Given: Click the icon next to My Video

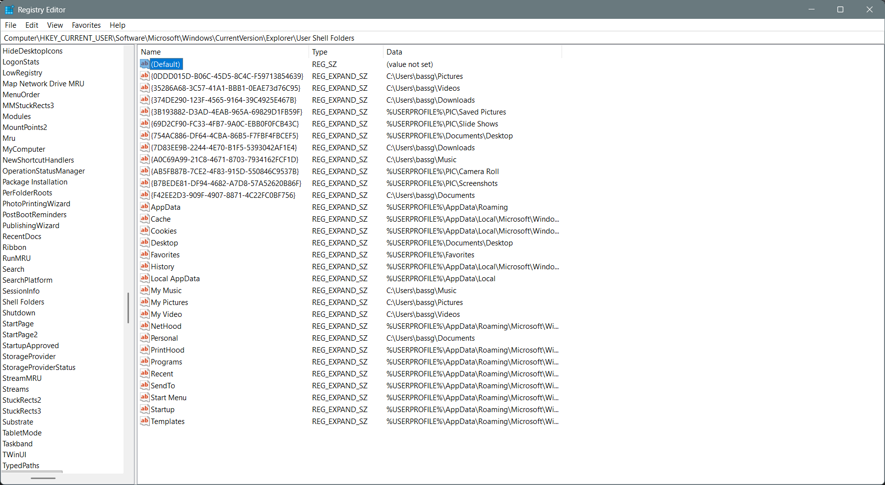Looking at the screenshot, I should point(144,314).
